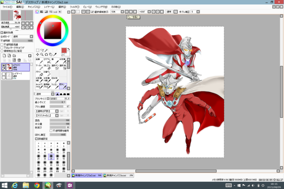Click the navigator canvas thumbnail
Viewport: 284px width, 189px height.
pyautogui.click(x=17, y=15)
